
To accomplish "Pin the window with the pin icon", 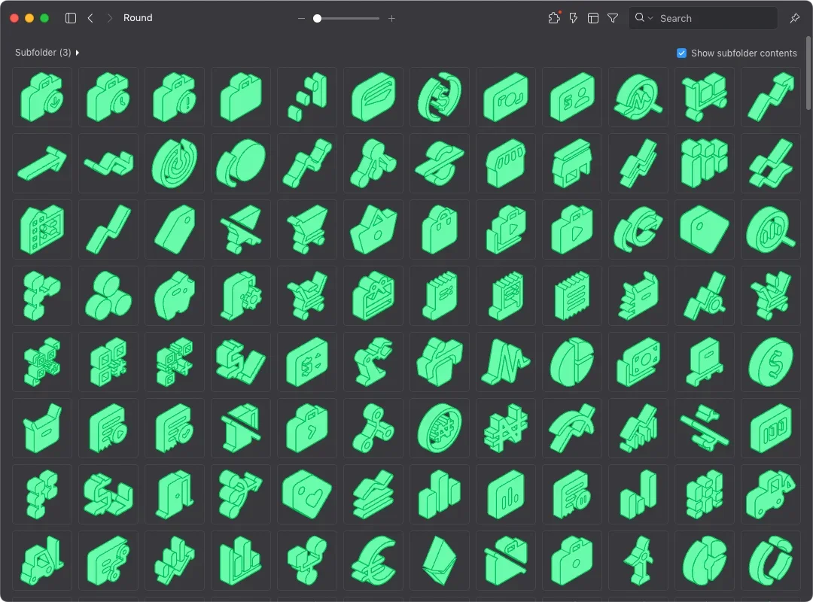I will click(795, 18).
